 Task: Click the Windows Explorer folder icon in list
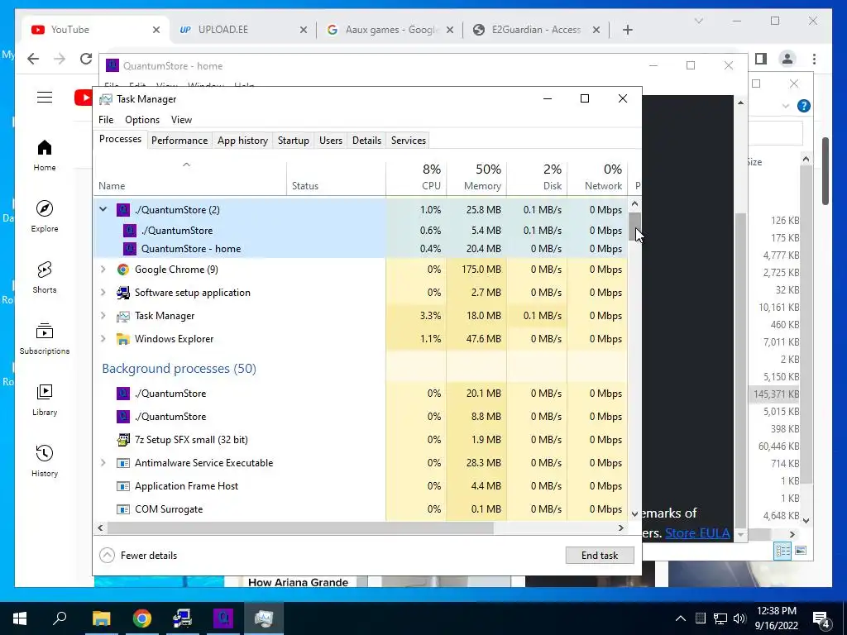coord(123,339)
